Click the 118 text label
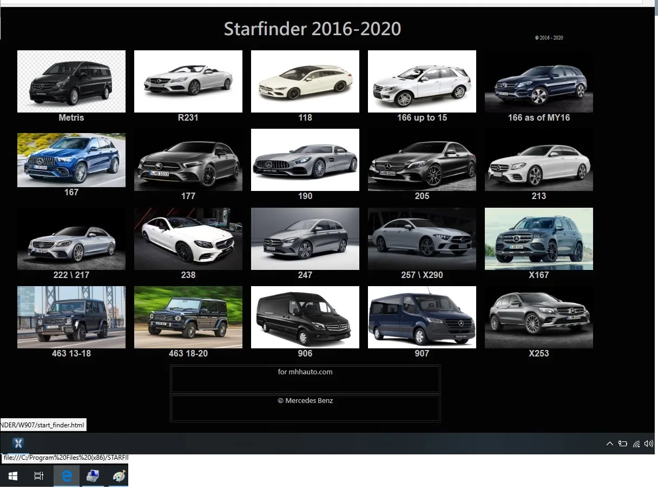Screen dimensions: 658x489 click(305, 117)
